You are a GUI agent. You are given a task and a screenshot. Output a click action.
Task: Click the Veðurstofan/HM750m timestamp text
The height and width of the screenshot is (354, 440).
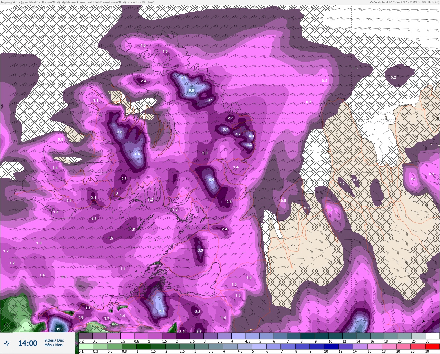pyautogui.click(x=405, y=2)
